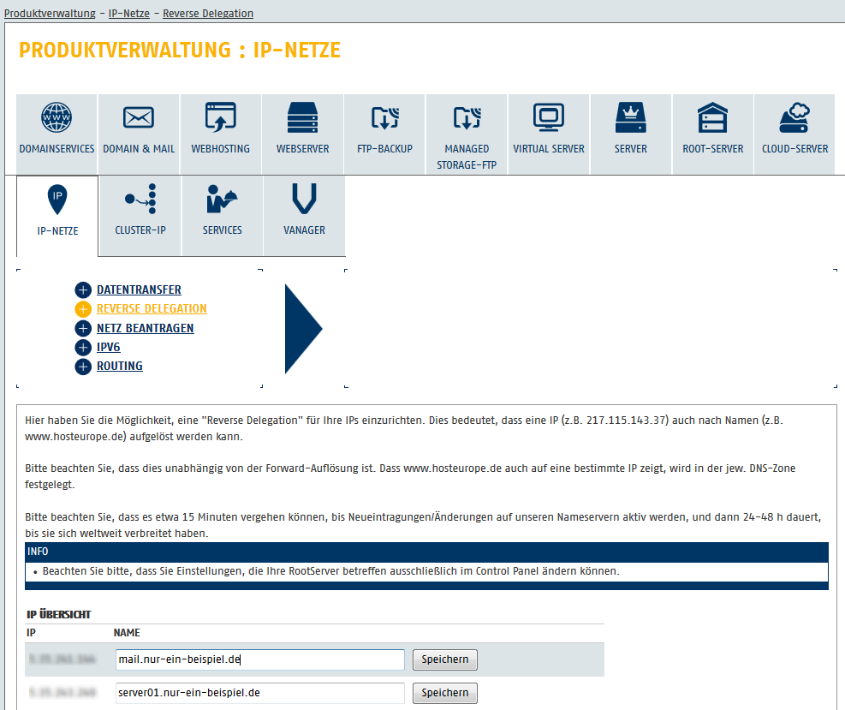The height and width of the screenshot is (710, 845).
Task: Click the IP column header
Action: (x=32, y=633)
